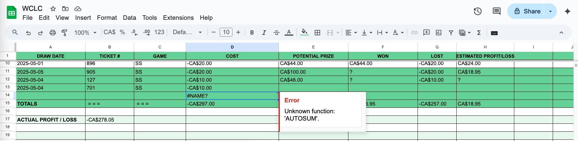Image resolution: width=578 pixels, height=141 pixels.
Task: Click the insert link icon
Action: click(x=414, y=33)
